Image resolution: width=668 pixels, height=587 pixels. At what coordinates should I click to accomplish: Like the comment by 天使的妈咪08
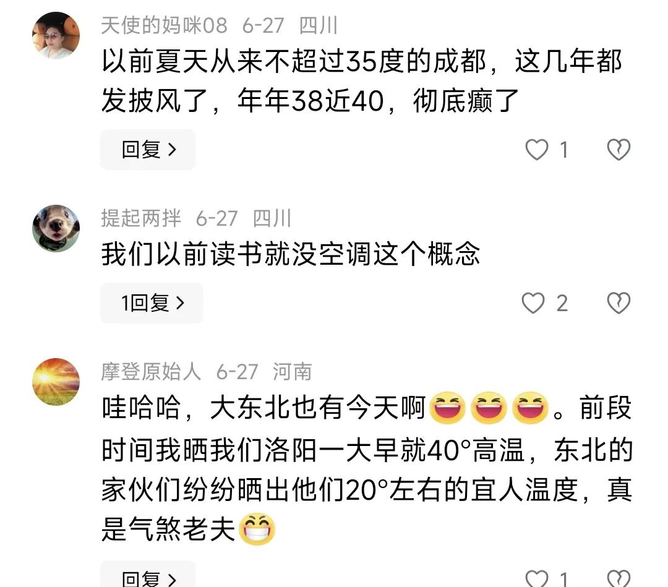point(536,150)
